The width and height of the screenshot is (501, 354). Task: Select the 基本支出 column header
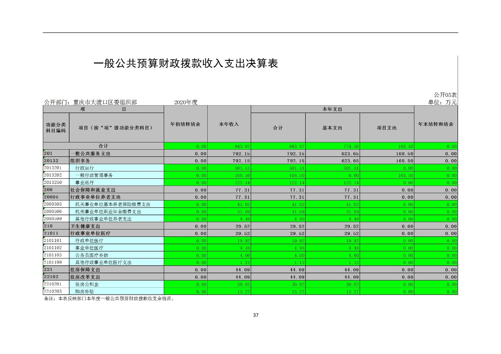332,128
